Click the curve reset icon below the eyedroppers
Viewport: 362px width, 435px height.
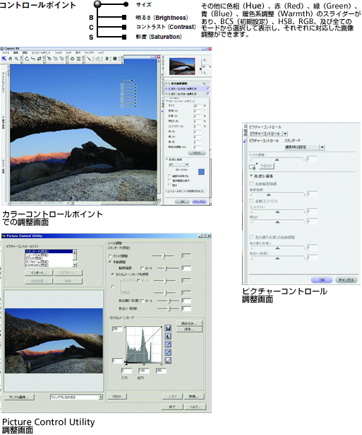click(x=168, y=361)
